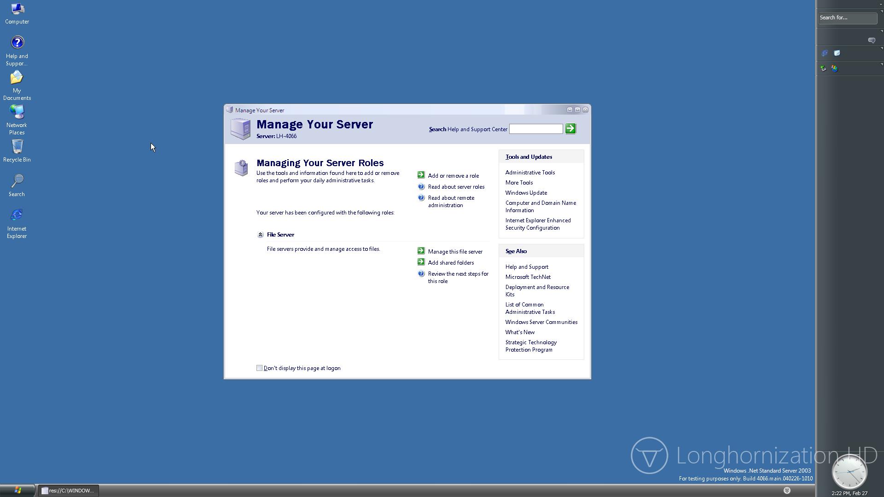Open the Start menu button

[17, 491]
